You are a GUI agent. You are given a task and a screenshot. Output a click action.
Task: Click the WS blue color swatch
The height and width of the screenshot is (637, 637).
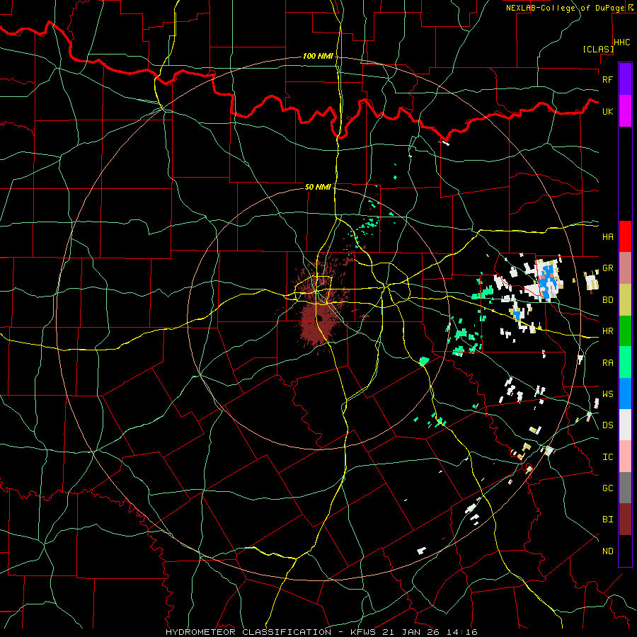(x=625, y=394)
